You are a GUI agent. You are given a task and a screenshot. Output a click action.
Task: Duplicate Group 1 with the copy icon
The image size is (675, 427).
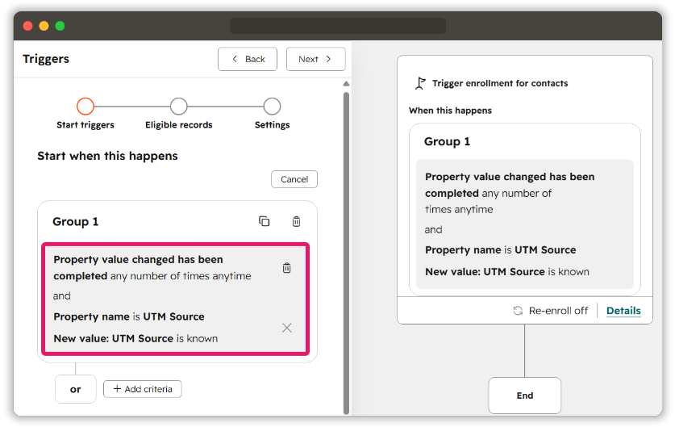pyautogui.click(x=264, y=221)
